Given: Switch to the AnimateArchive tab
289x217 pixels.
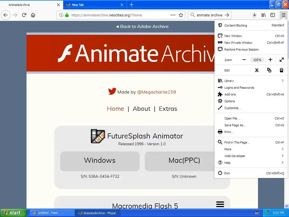Looking at the screenshot, I should [x=32, y=5].
